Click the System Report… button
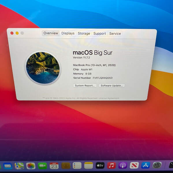173x173 pixels. point(85,86)
